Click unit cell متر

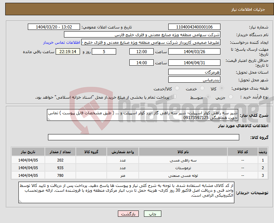[x=123, y=175]
